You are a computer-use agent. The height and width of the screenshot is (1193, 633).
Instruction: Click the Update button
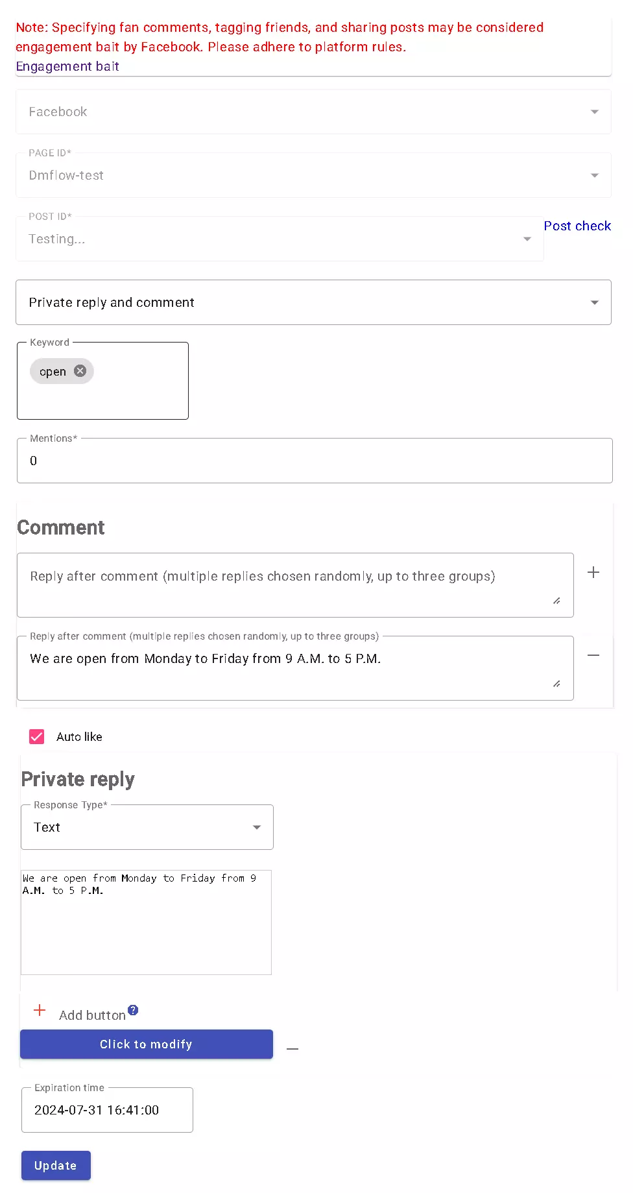[x=56, y=1165]
